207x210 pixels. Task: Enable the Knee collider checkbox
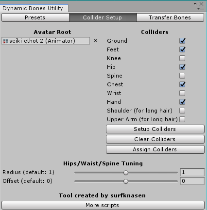click(x=182, y=58)
